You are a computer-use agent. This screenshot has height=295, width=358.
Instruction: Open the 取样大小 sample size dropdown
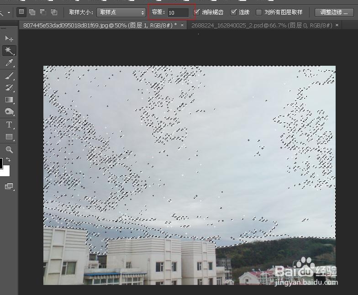coord(121,12)
